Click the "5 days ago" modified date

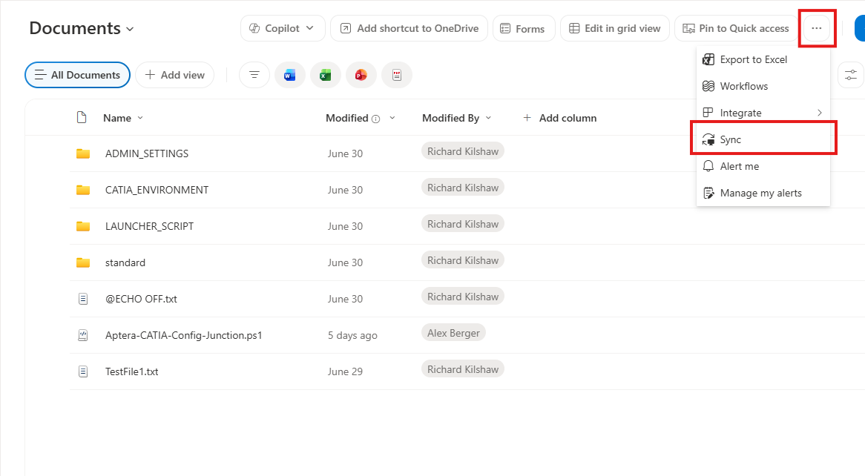pos(352,335)
